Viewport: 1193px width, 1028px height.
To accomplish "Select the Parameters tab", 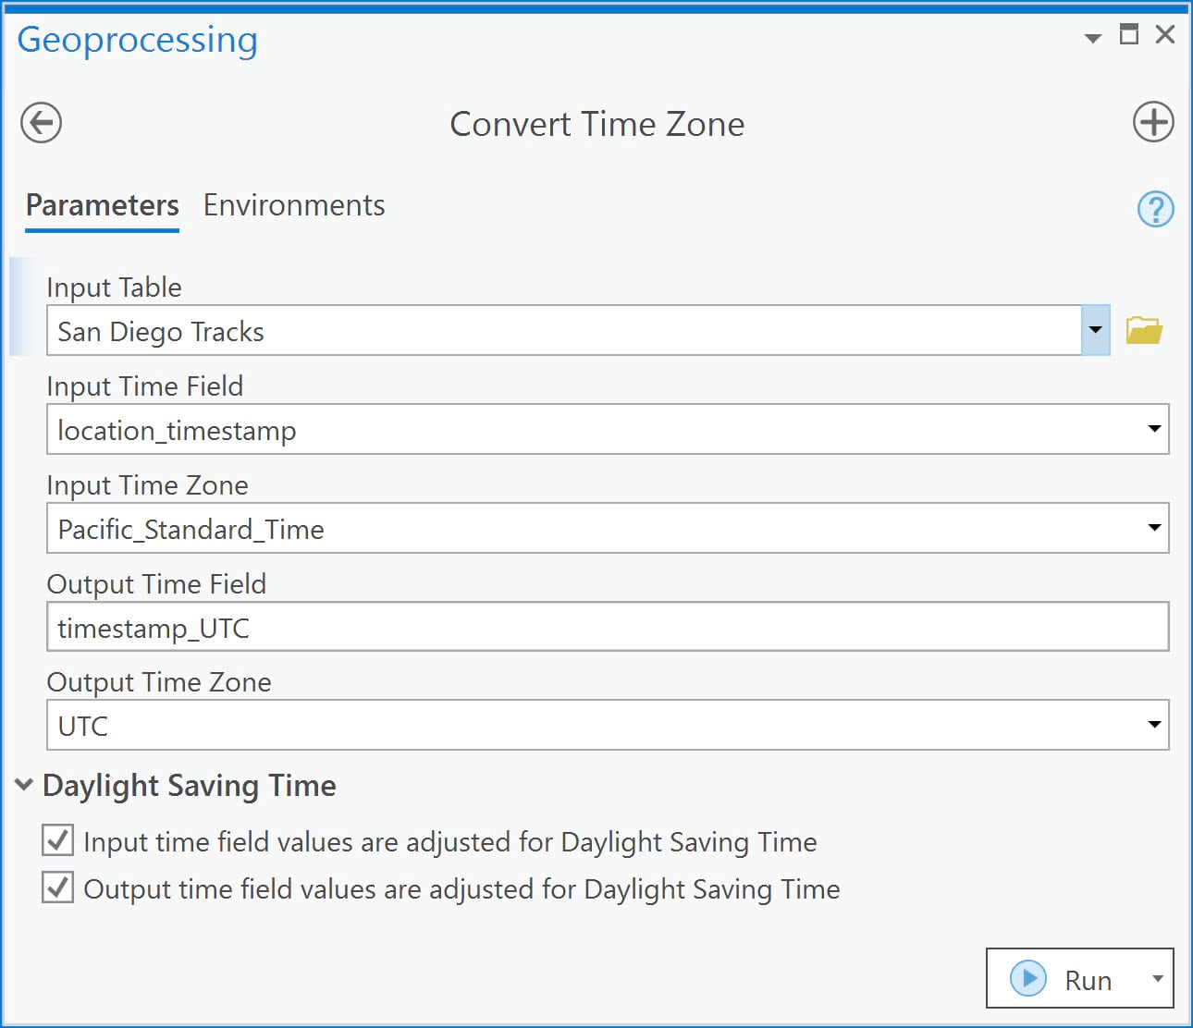I will click(x=102, y=205).
